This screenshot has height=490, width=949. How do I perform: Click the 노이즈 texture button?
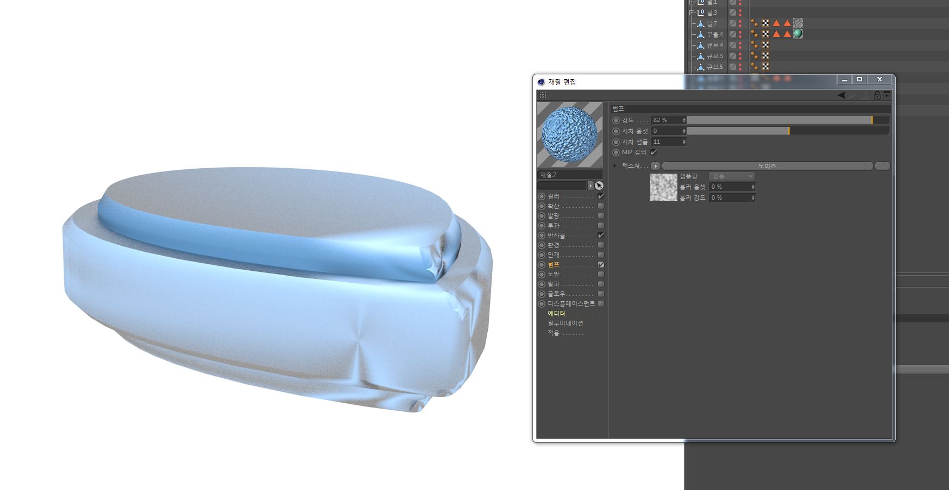pyautogui.click(x=767, y=166)
